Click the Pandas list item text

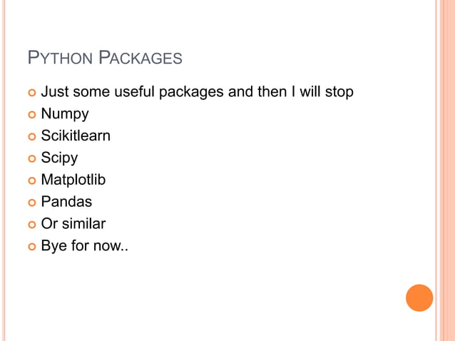[x=66, y=202]
